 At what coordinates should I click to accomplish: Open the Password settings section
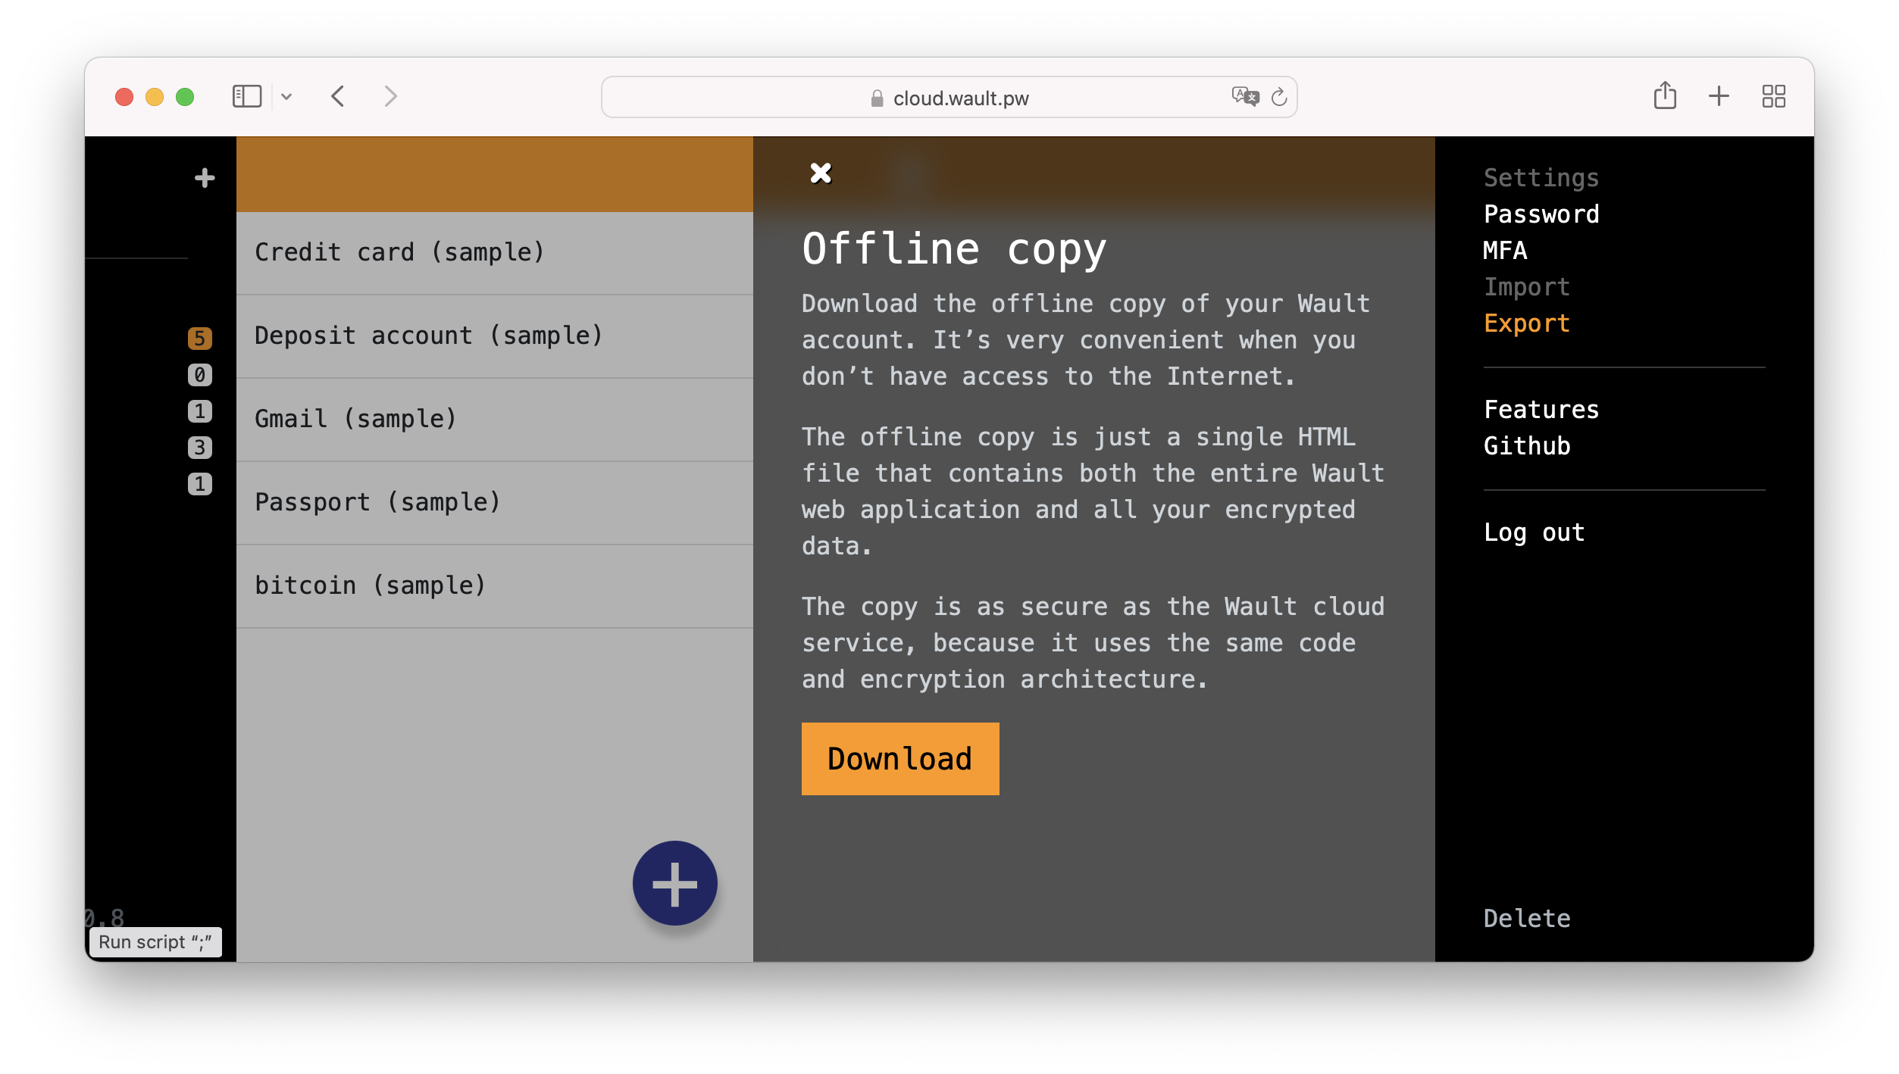(1541, 214)
